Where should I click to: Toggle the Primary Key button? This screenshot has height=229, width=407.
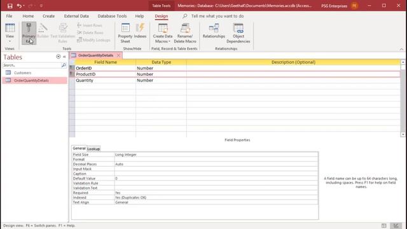(x=29, y=33)
